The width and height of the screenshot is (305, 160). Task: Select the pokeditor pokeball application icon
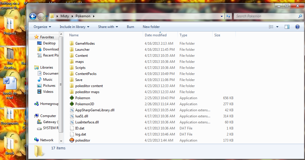pos(72,140)
